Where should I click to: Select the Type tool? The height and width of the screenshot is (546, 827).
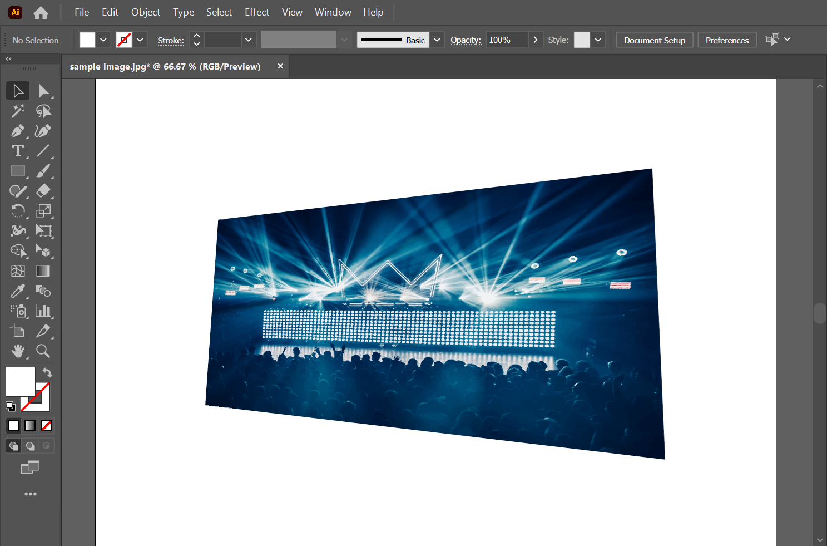(x=18, y=151)
